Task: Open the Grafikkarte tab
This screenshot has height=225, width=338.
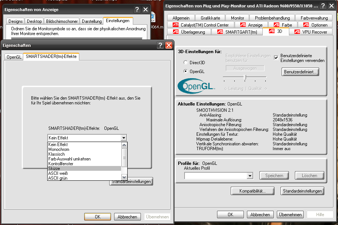Action: click(x=210, y=18)
